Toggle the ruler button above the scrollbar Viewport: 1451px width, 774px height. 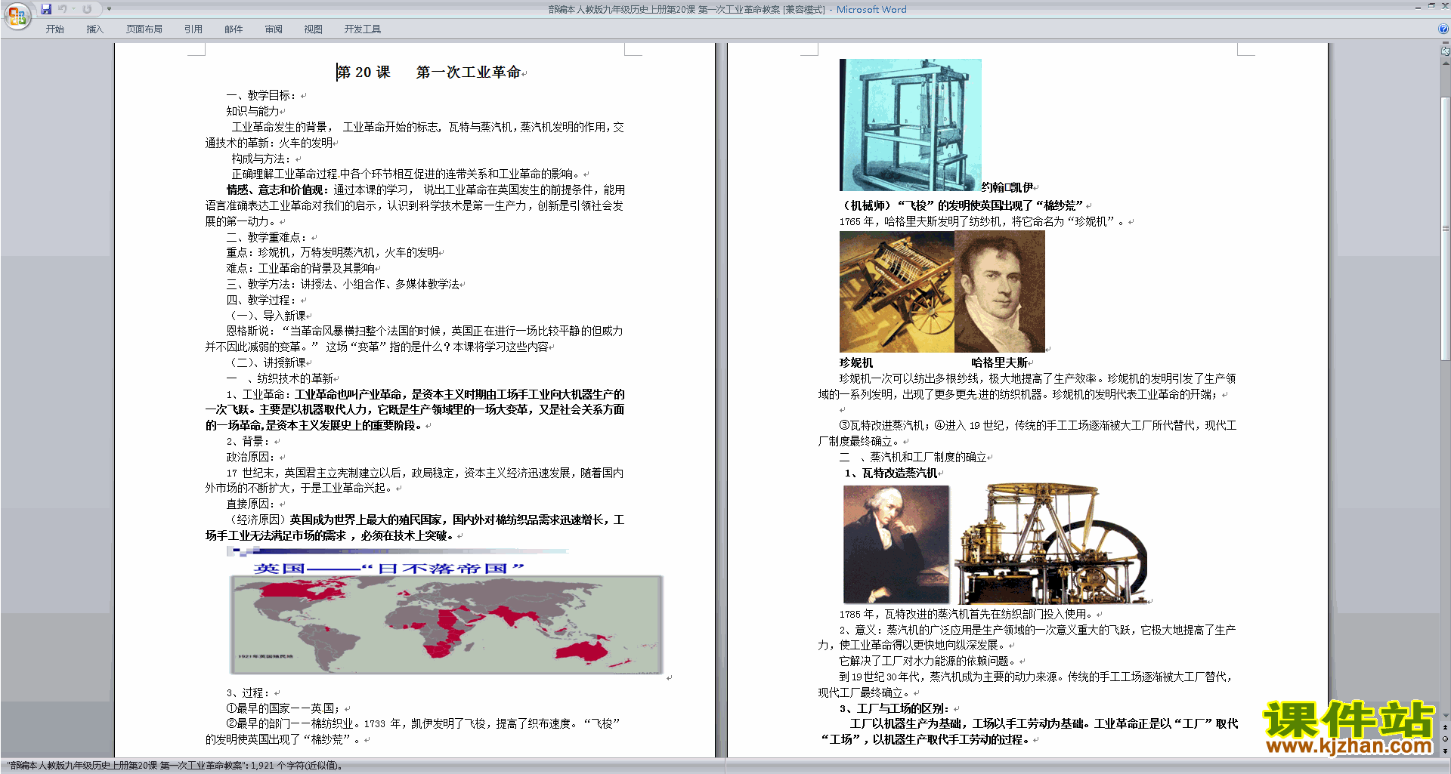(1446, 51)
